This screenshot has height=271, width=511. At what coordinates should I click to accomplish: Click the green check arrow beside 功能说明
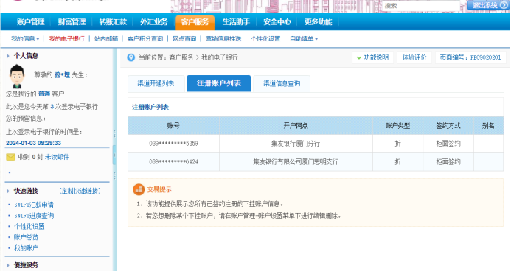coord(359,58)
